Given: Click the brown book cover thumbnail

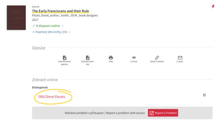Looking at the screenshot, I should (x=16, y=18).
